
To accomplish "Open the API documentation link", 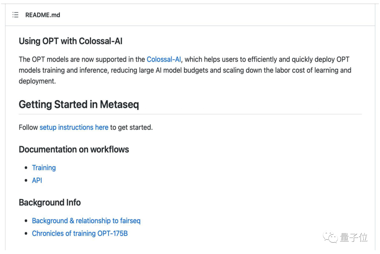I will click(x=37, y=180).
